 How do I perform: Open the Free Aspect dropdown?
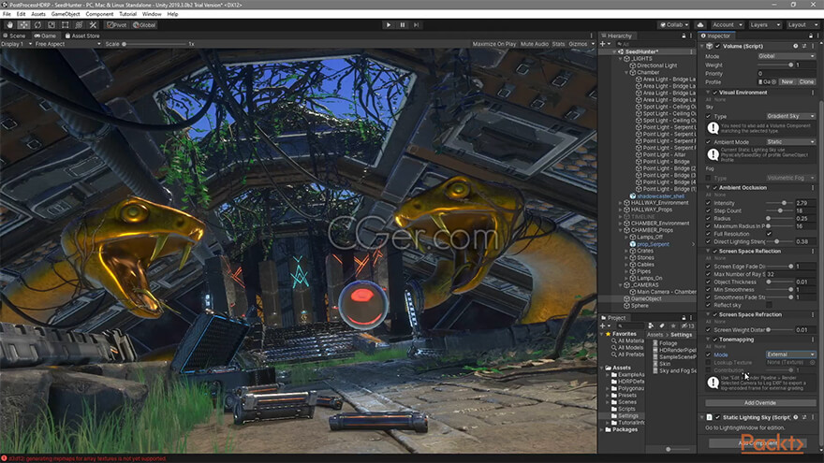[x=67, y=44]
